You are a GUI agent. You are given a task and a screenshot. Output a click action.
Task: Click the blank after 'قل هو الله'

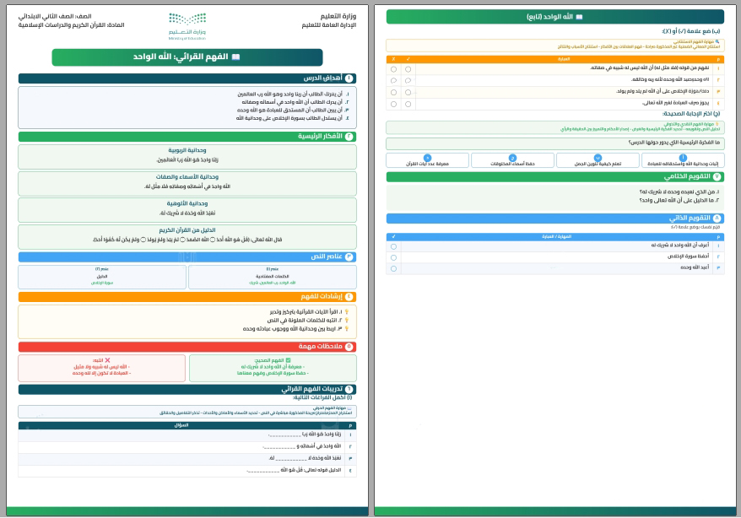pyautogui.click(x=263, y=471)
